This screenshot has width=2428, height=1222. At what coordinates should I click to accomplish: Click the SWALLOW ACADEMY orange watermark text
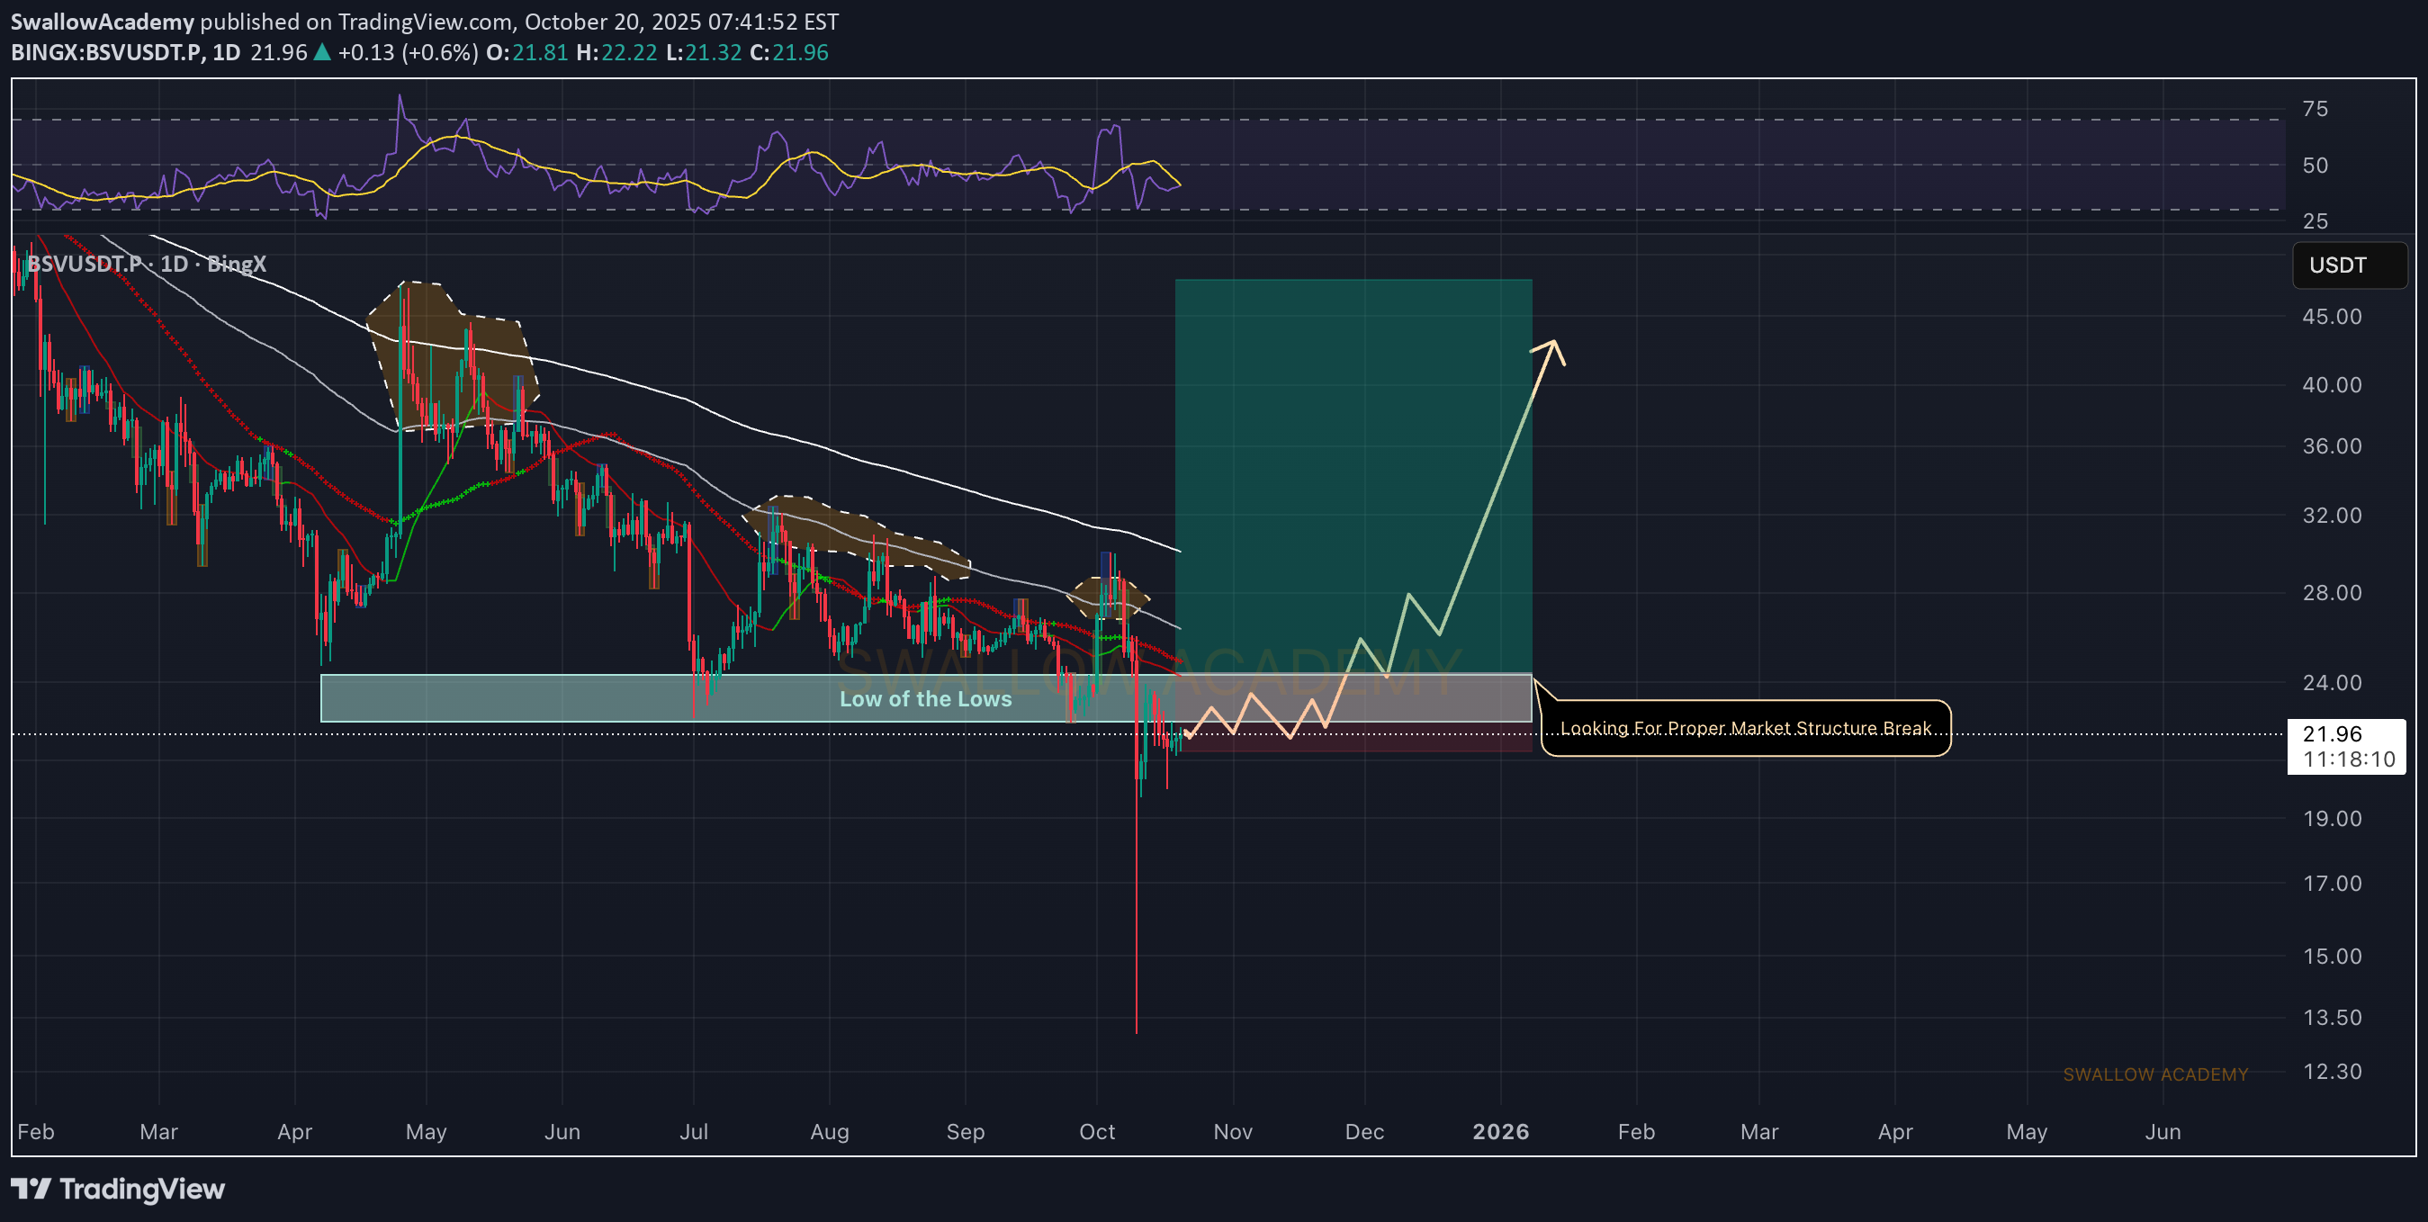tap(2154, 1074)
